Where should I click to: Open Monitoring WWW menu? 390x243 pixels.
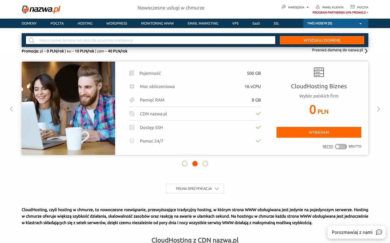pyautogui.click(x=157, y=23)
